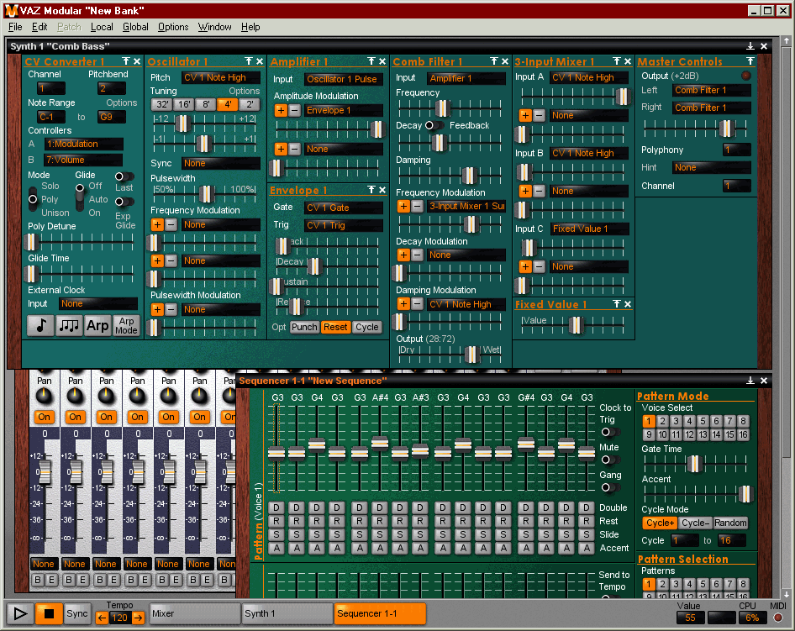This screenshot has height=631, width=795.
Task: Toggle the Last switch in CV Converter 1
Action: [124, 176]
